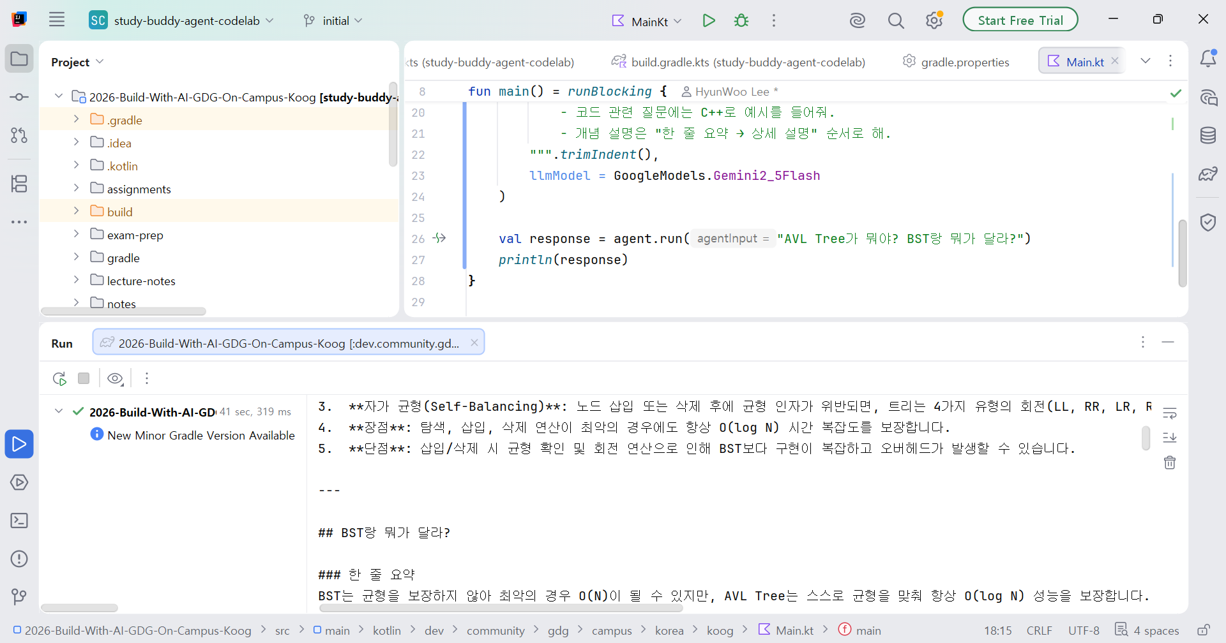Show more tool windows ellipsis

pos(19,222)
